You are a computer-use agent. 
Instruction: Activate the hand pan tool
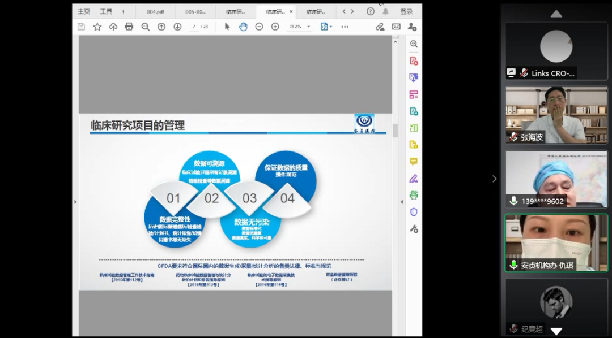[x=243, y=27]
